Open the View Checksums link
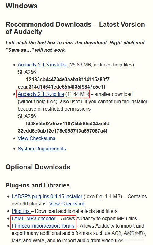The height and width of the screenshot is (245, 153). click(x=36, y=138)
